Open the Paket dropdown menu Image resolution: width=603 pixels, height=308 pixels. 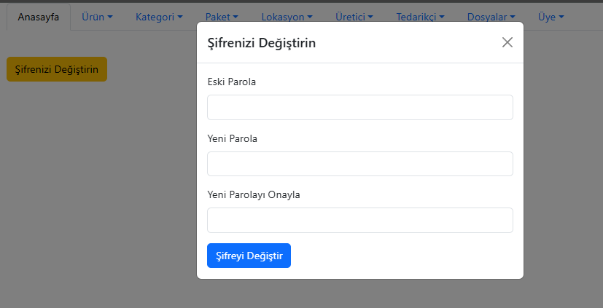pos(222,16)
